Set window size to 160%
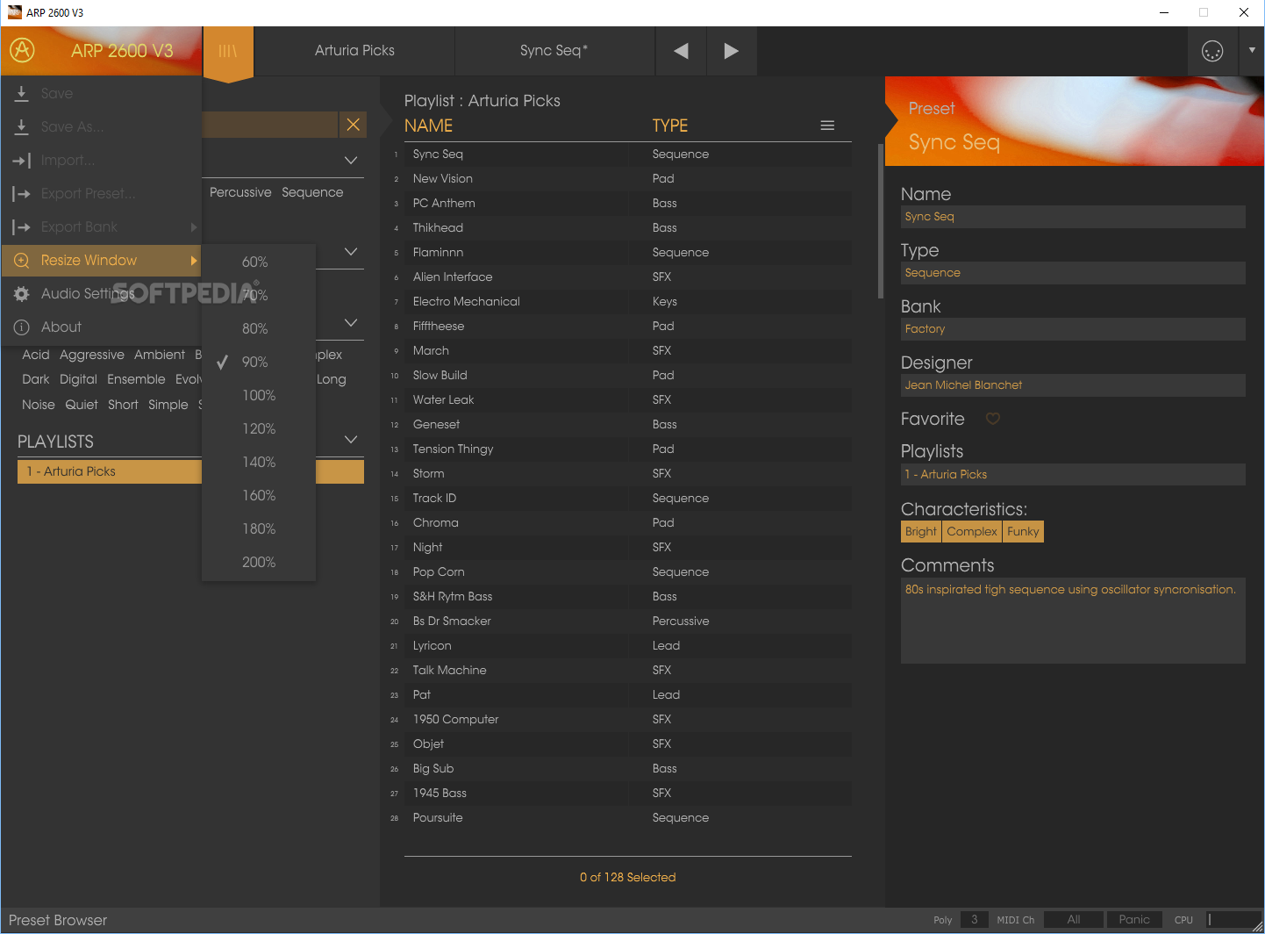1265x934 pixels. (x=259, y=495)
